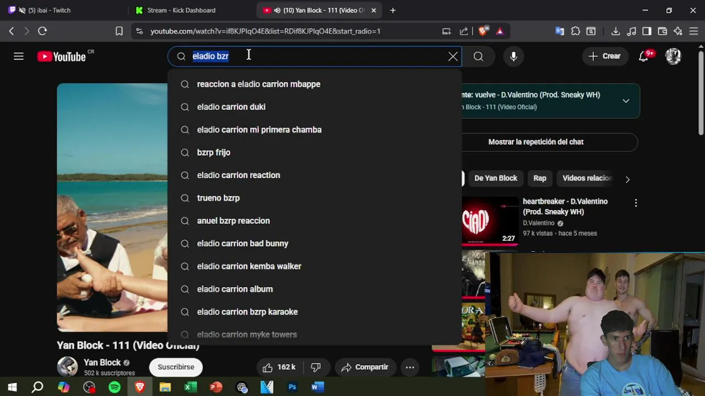Open the account avatar menu
The height and width of the screenshot is (396, 705).
click(673, 56)
